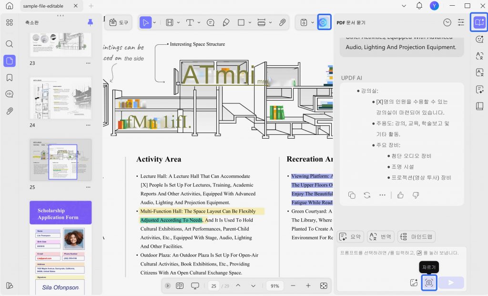Viewport: 488px width, 296px height.
Task: Select the page 23 thumbnail
Action: pyautogui.click(x=61, y=44)
